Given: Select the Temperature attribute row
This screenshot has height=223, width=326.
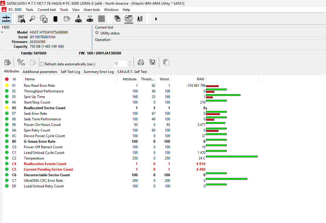Looking at the screenshot, I should 130,158.
